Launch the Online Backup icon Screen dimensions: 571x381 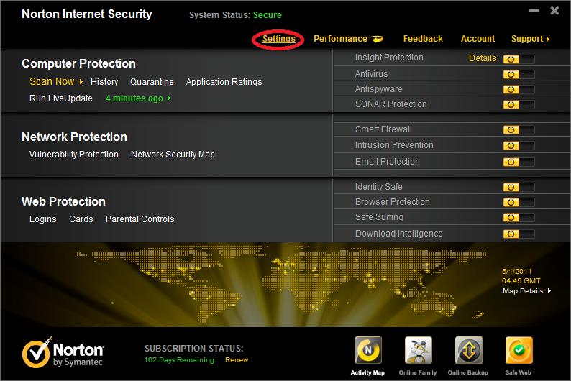468,351
